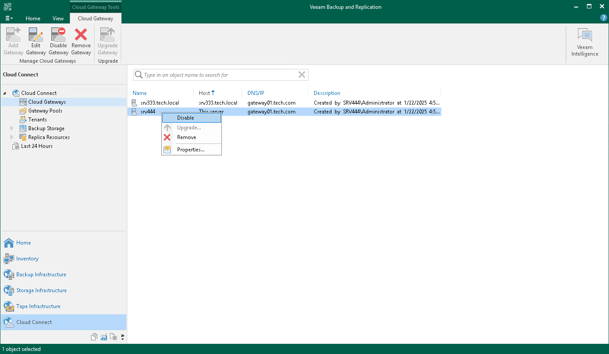Open the copy/export icon above the status bar

click(94, 336)
